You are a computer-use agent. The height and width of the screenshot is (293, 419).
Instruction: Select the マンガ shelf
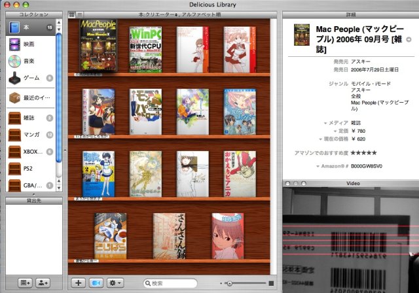coord(31,135)
